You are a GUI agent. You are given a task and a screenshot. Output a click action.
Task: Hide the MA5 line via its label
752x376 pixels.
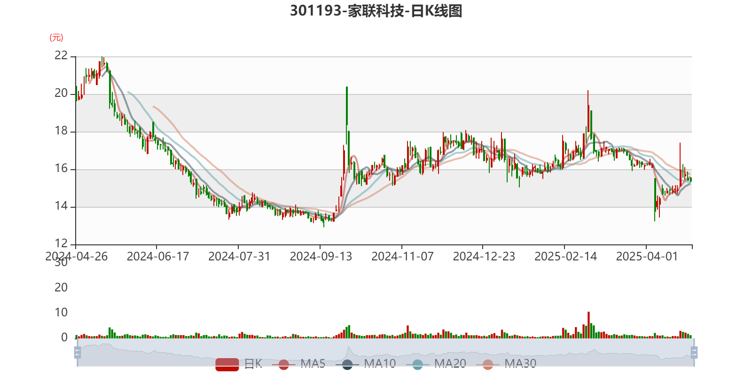313,363
